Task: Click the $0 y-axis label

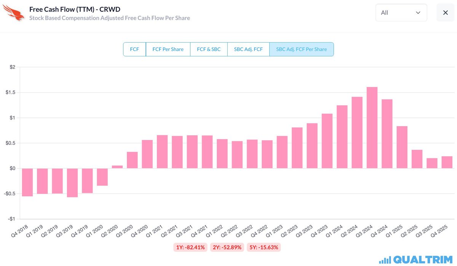Action: [x=13, y=168]
